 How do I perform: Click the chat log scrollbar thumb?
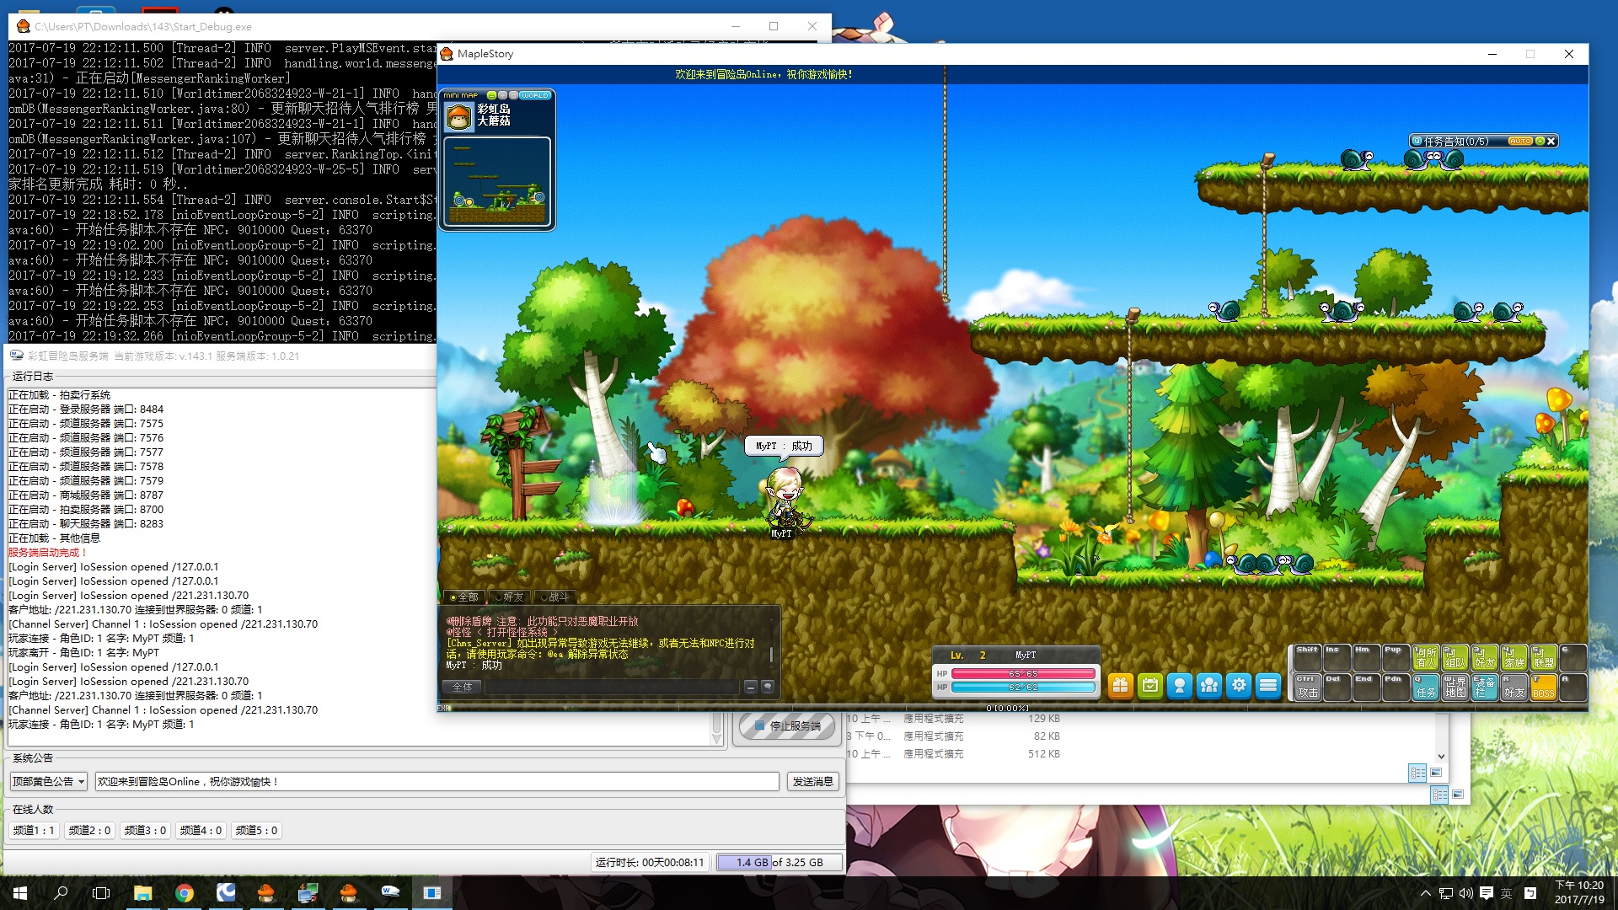pyautogui.click(x=770, y=654)
